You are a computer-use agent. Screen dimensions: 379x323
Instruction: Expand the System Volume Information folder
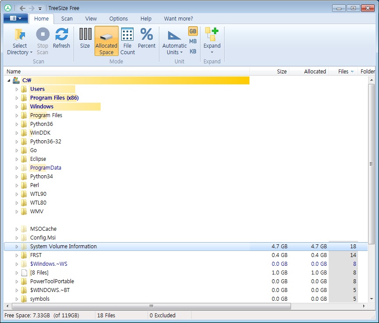(x=17, y=247)
